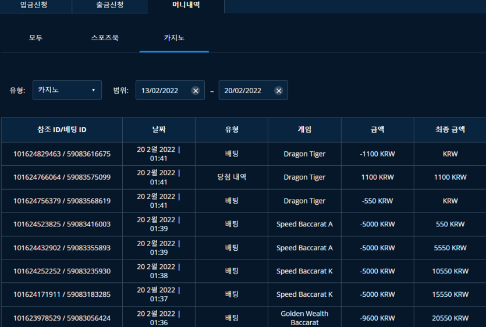The image size is (486, 327).
Task: Click the 게임 column header
Action: (304, 130)
